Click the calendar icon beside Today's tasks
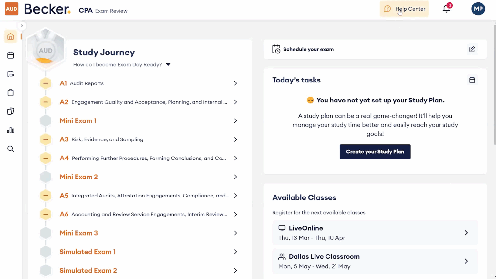Image resolution: width=496 pixels, height=279 pixels. 472,80
